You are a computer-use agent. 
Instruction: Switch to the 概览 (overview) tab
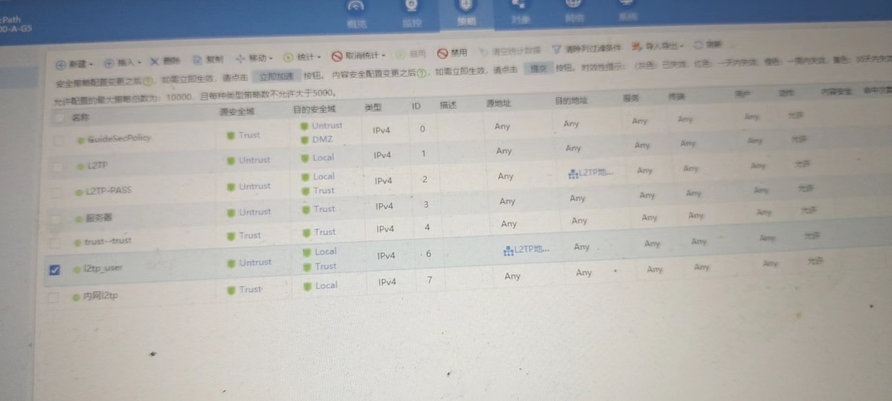(356, 14)
